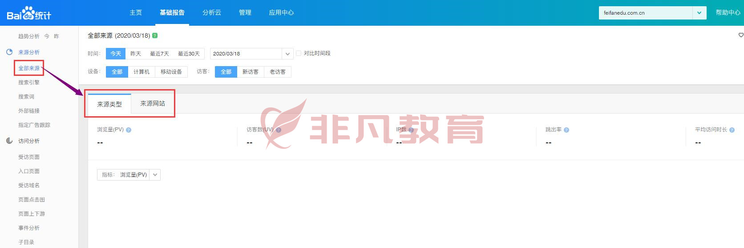
Task: Click help icon next to 全部来源 title
Action: (155, 35)
